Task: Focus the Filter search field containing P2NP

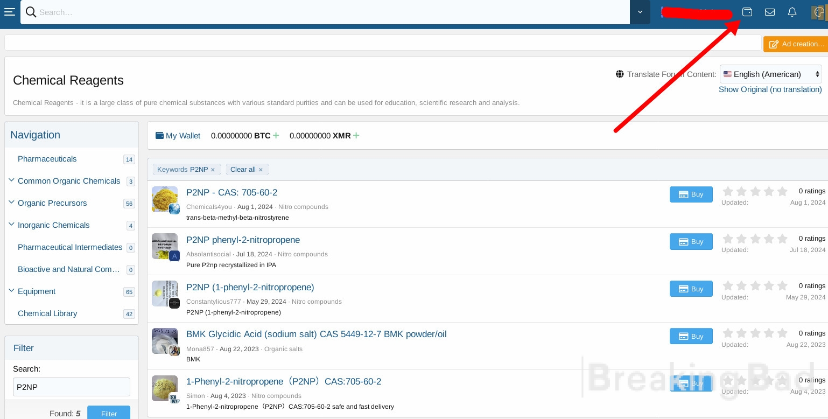Action: [x=72, y=387]
